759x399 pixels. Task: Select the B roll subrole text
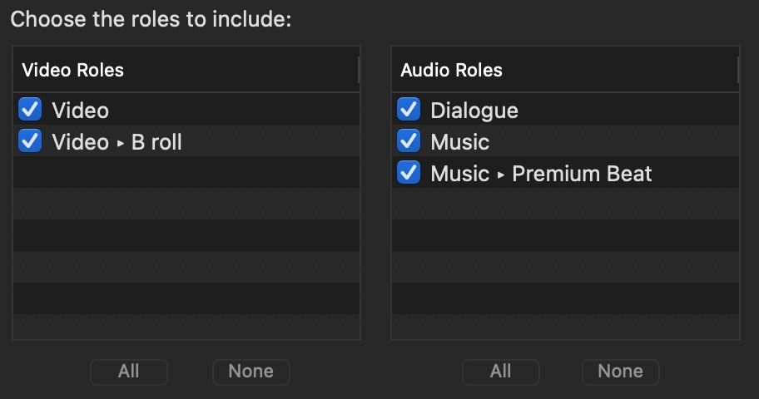pos(156,142)
